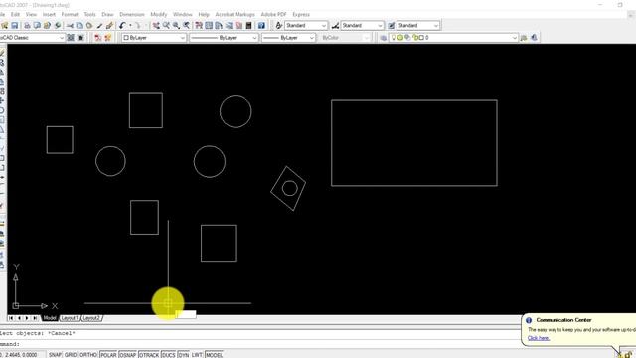Click the Plot (print) icon

27,25
